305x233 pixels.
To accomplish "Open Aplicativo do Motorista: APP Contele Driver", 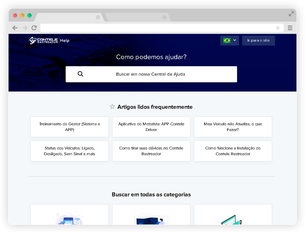I will (x=151, y=127).
